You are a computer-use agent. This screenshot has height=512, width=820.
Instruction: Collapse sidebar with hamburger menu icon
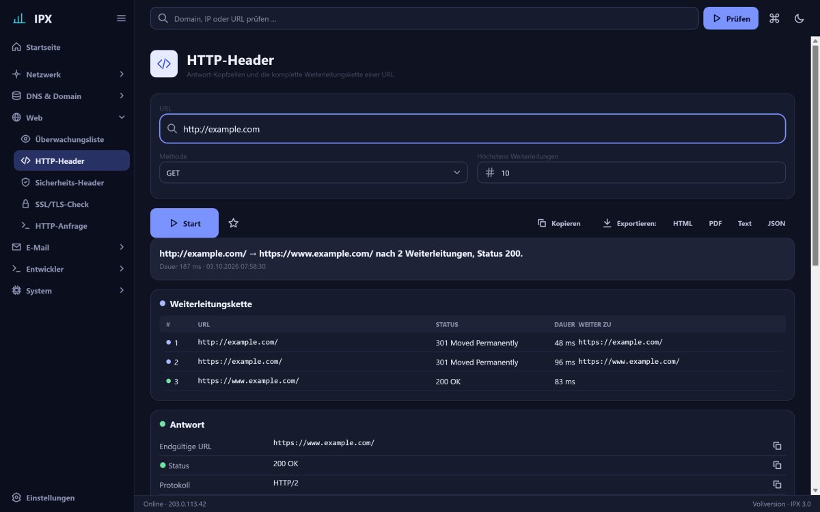click(x=121, y=18)
